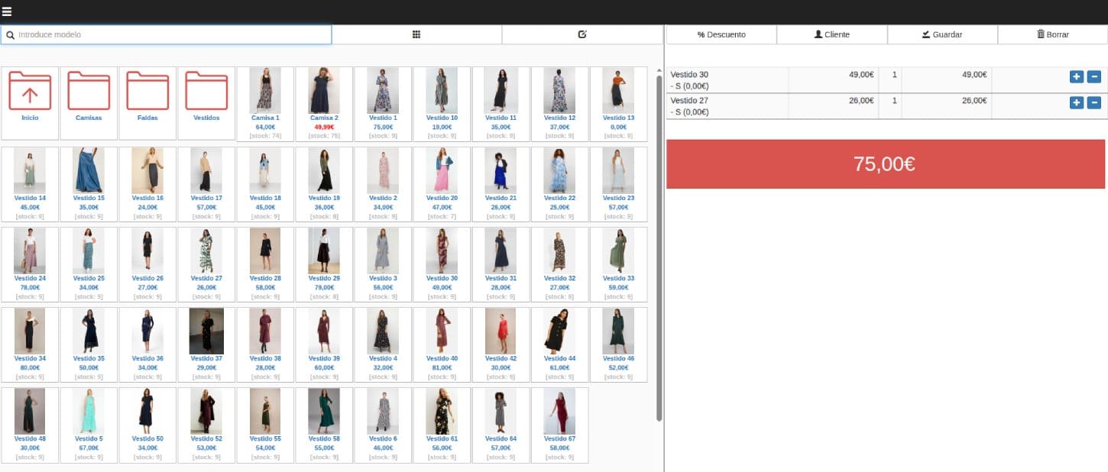The image size is (1108, 472).
Task: Decrease quantity of Vestido 30
Action: (x=1093, y=76)
